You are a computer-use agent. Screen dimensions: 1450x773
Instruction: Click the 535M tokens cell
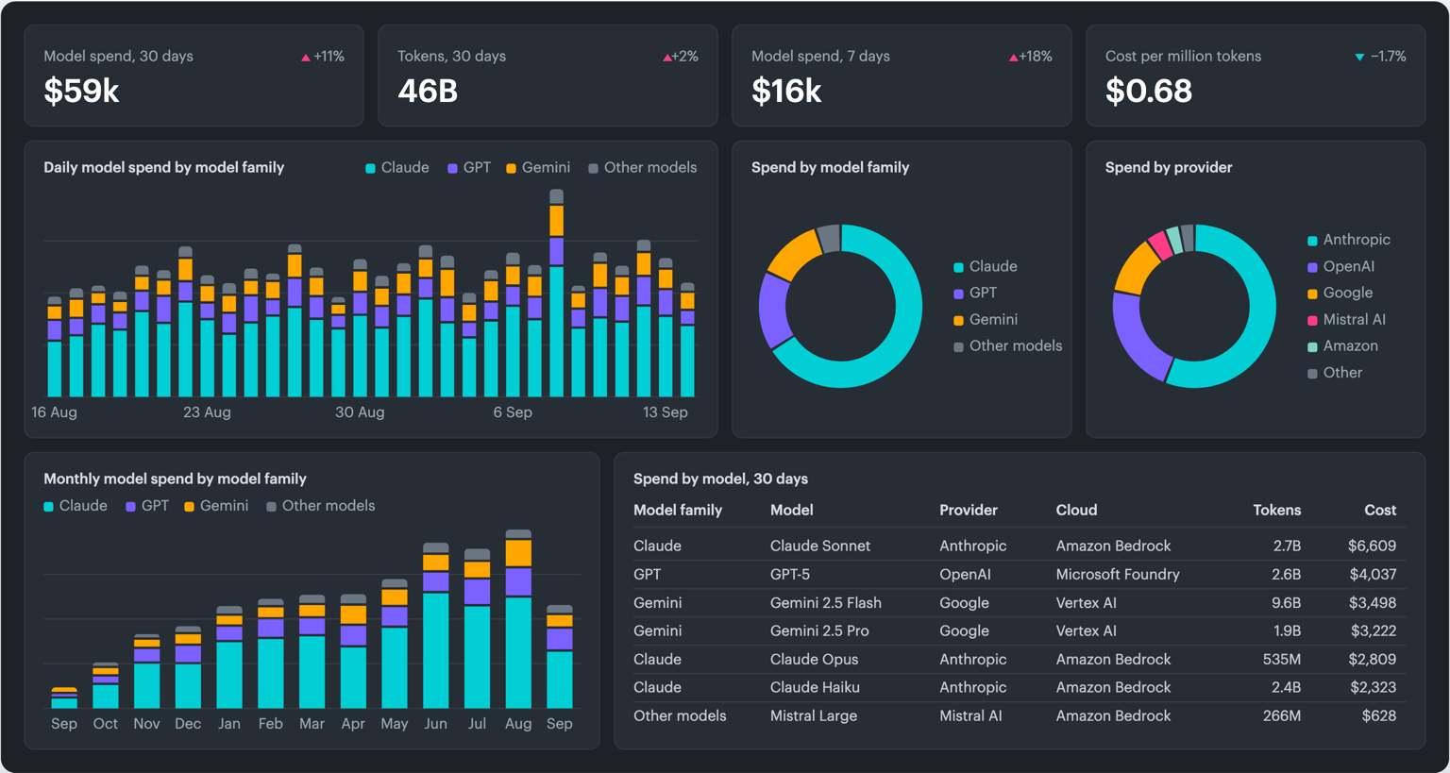[1282, 659]
